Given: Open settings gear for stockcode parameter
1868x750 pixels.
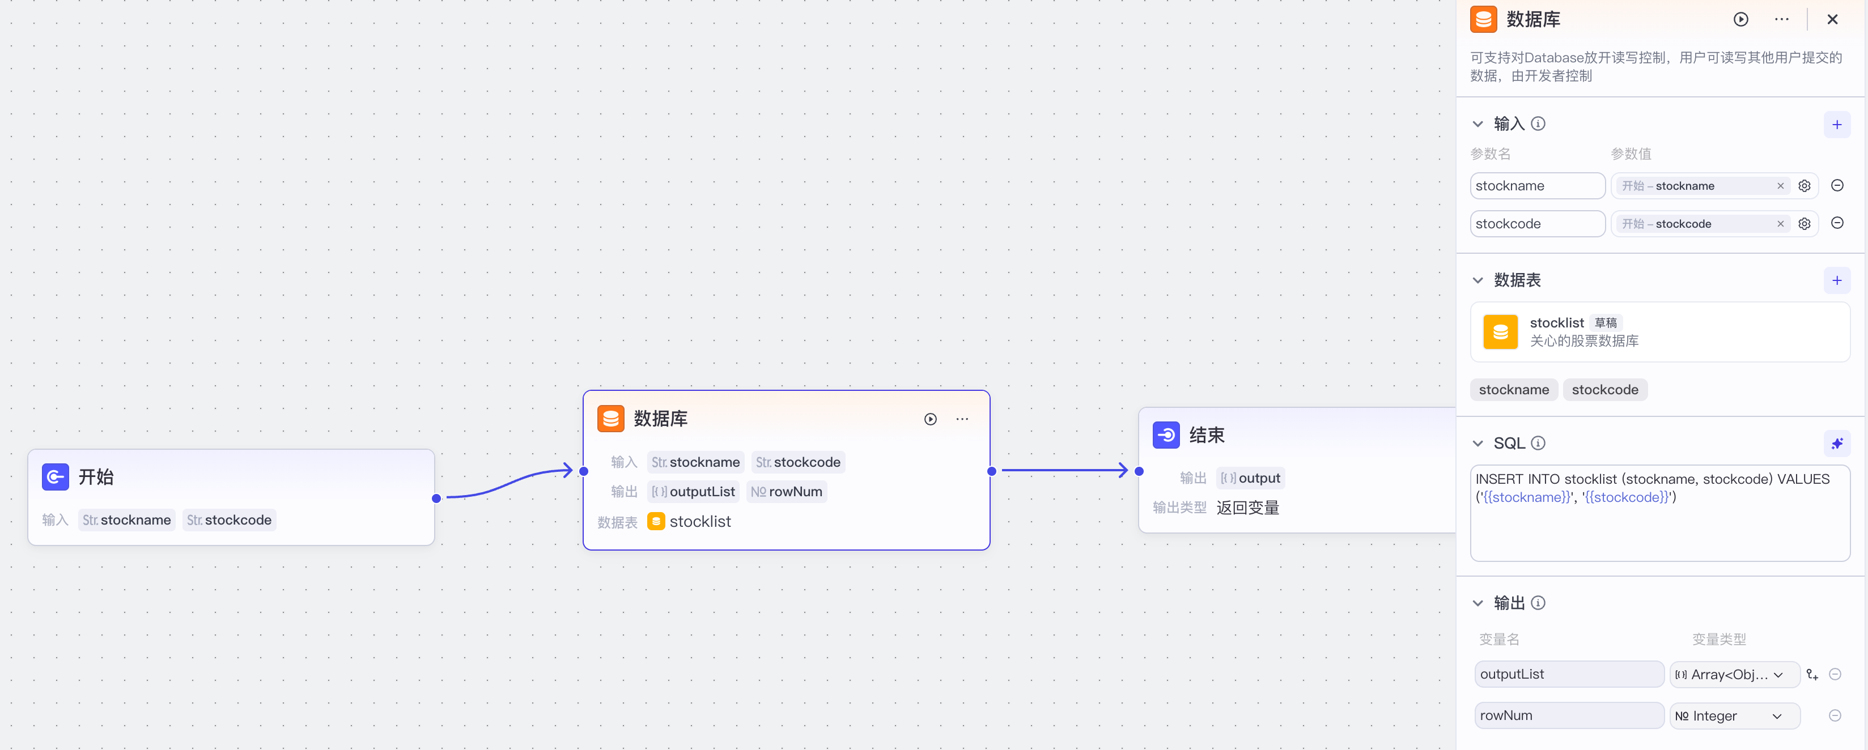Looking at the screenshot, I should (x=1804, y=224).
